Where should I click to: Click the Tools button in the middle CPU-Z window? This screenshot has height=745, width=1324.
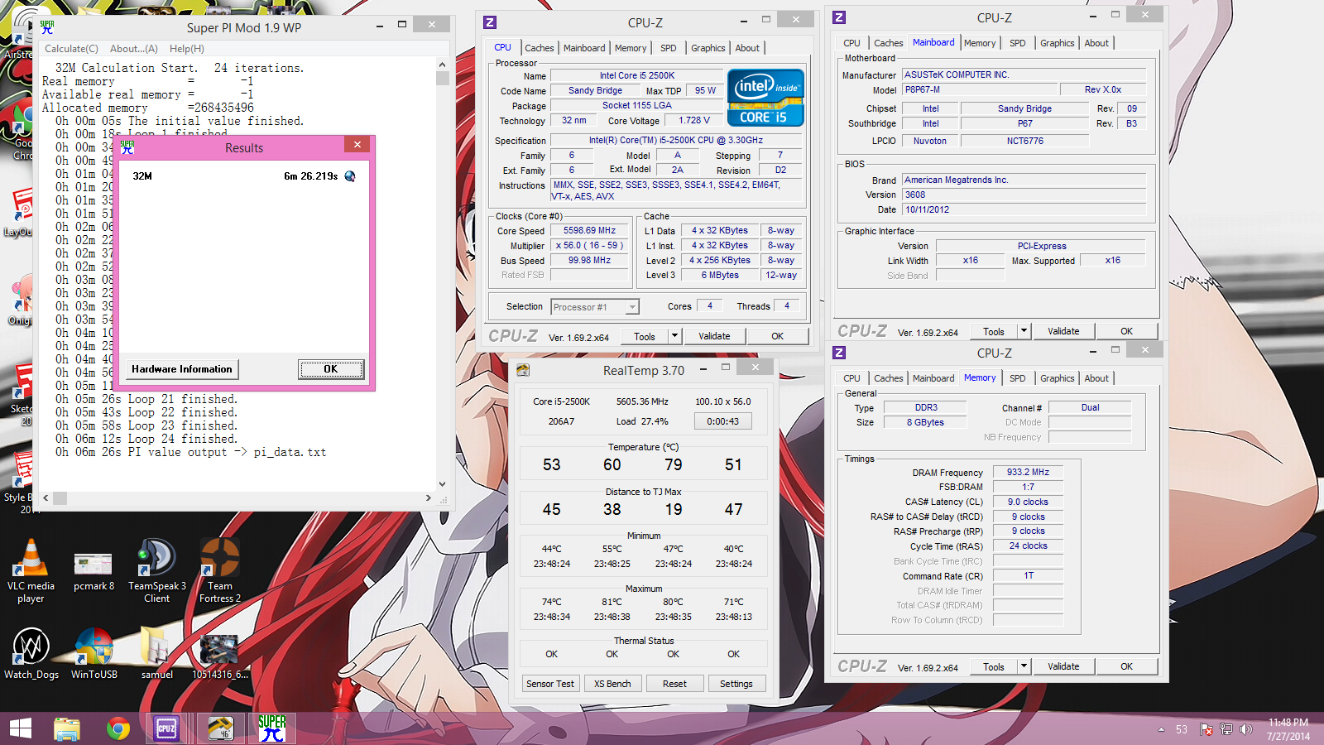645,336
